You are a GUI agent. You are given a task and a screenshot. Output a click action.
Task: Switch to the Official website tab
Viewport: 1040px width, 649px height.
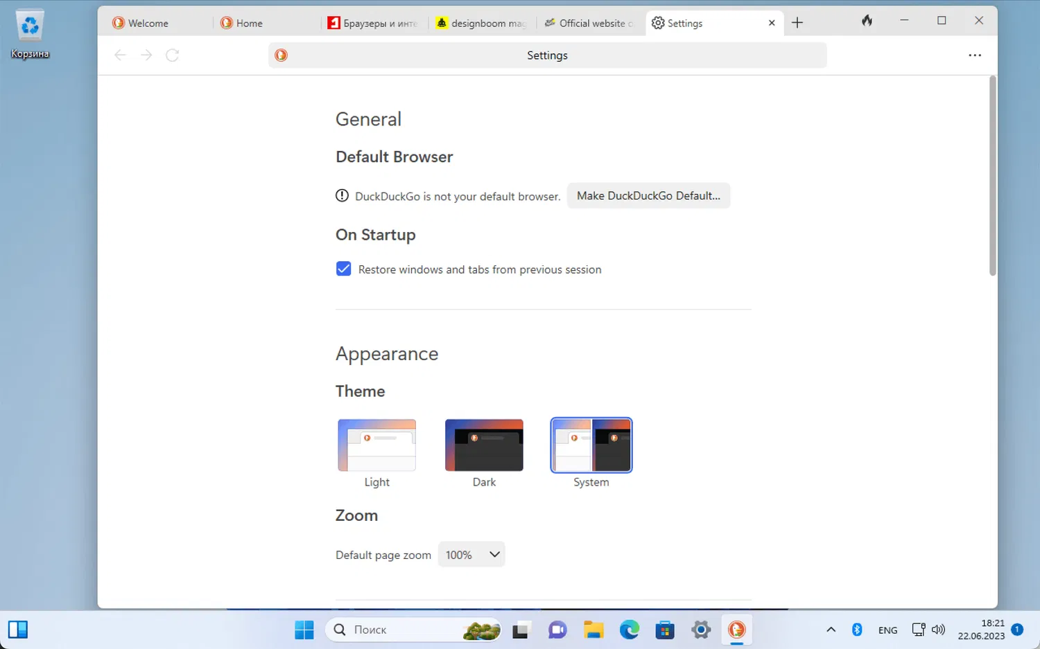590,23
